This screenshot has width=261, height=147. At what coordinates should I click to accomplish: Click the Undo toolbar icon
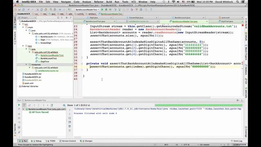coord(29,9)
